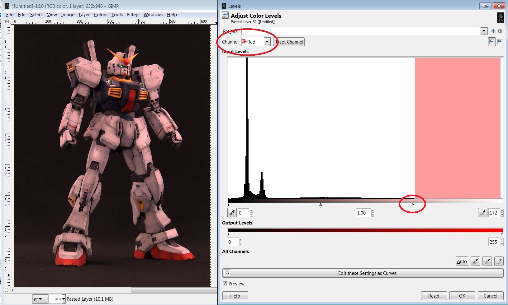Click the high output field showing 255
Viewport: 508px width, 305px height.
pyautogui.click(x=494, y=242)
